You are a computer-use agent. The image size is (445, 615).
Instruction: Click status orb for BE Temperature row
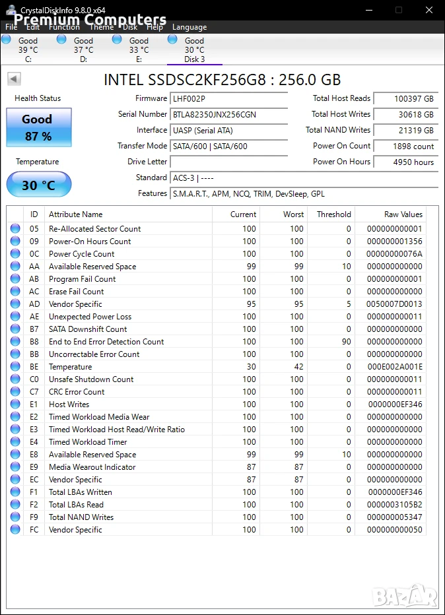point(15,366)
